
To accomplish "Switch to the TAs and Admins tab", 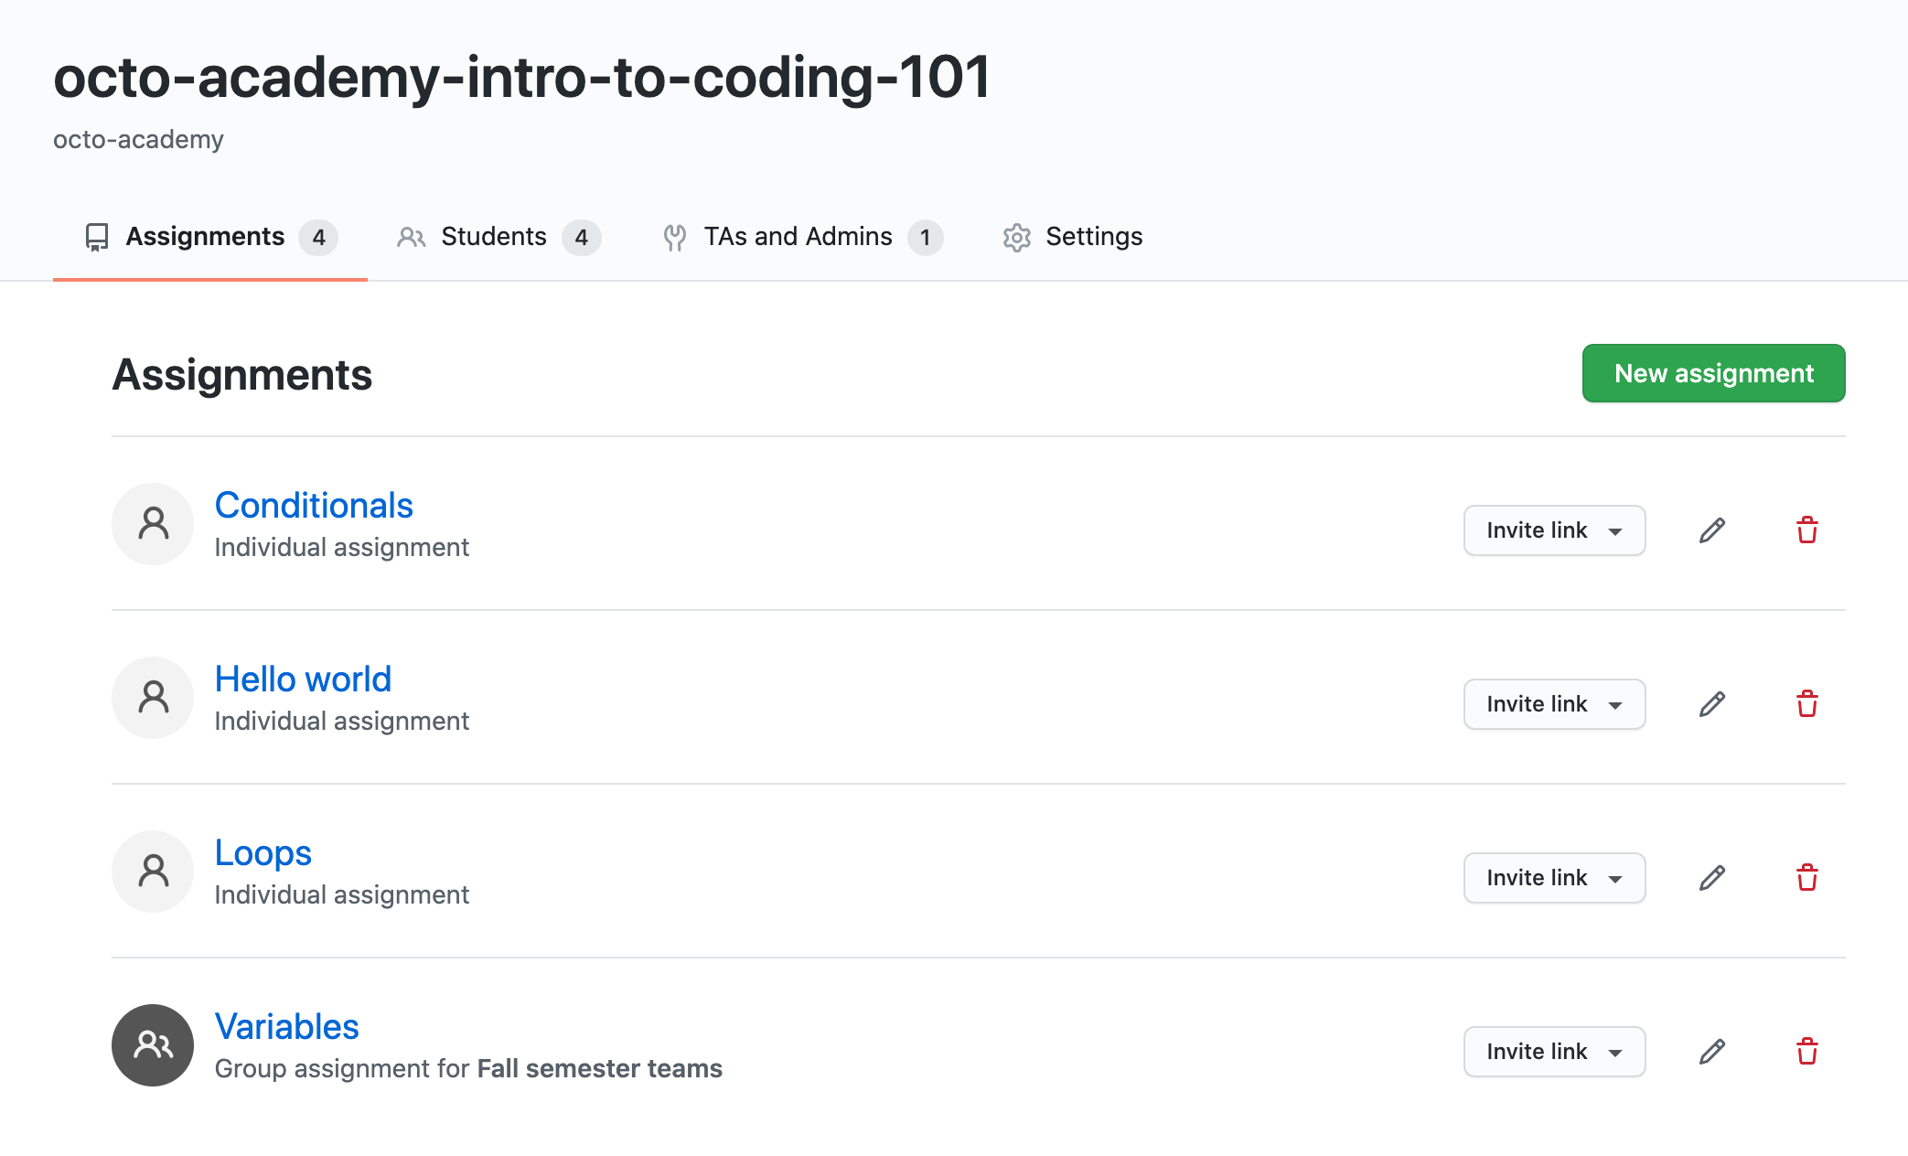I will point(802,237).
